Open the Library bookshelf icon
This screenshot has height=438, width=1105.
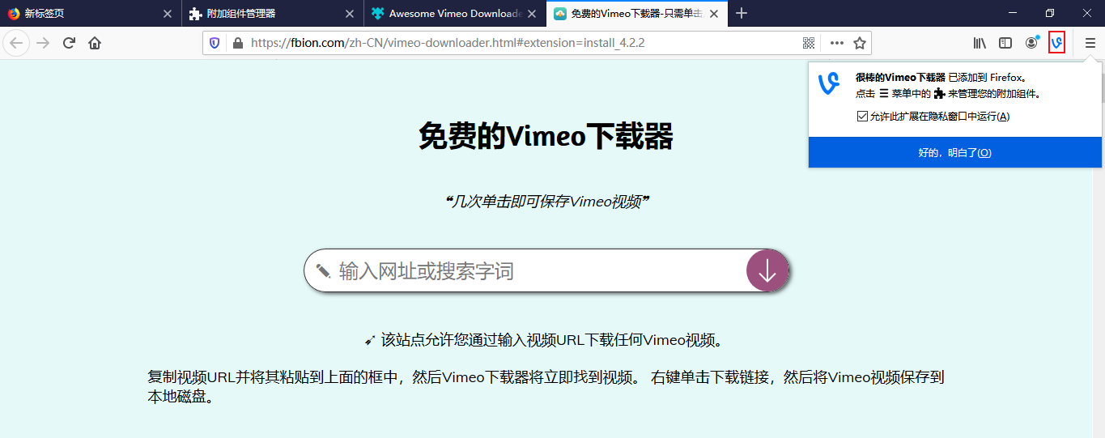pyautogui.click(x=980, y=43)
